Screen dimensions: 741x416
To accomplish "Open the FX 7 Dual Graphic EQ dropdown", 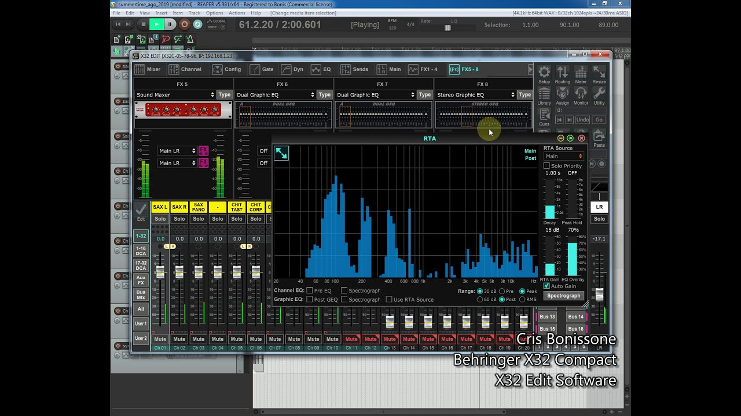I will pyautogui.click(x=376, y=95).
